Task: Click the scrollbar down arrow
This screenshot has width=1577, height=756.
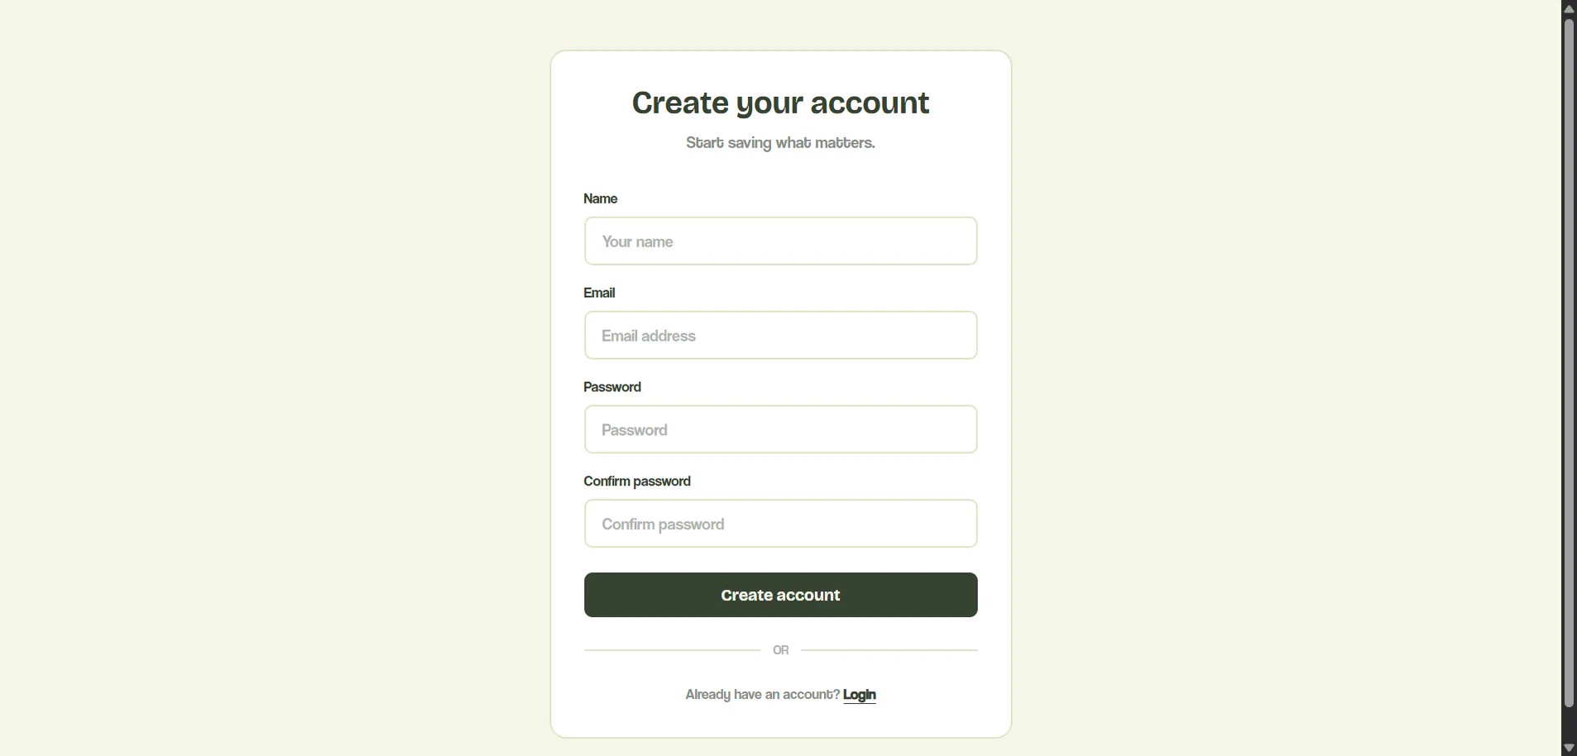Action: tap(1569, 748)
